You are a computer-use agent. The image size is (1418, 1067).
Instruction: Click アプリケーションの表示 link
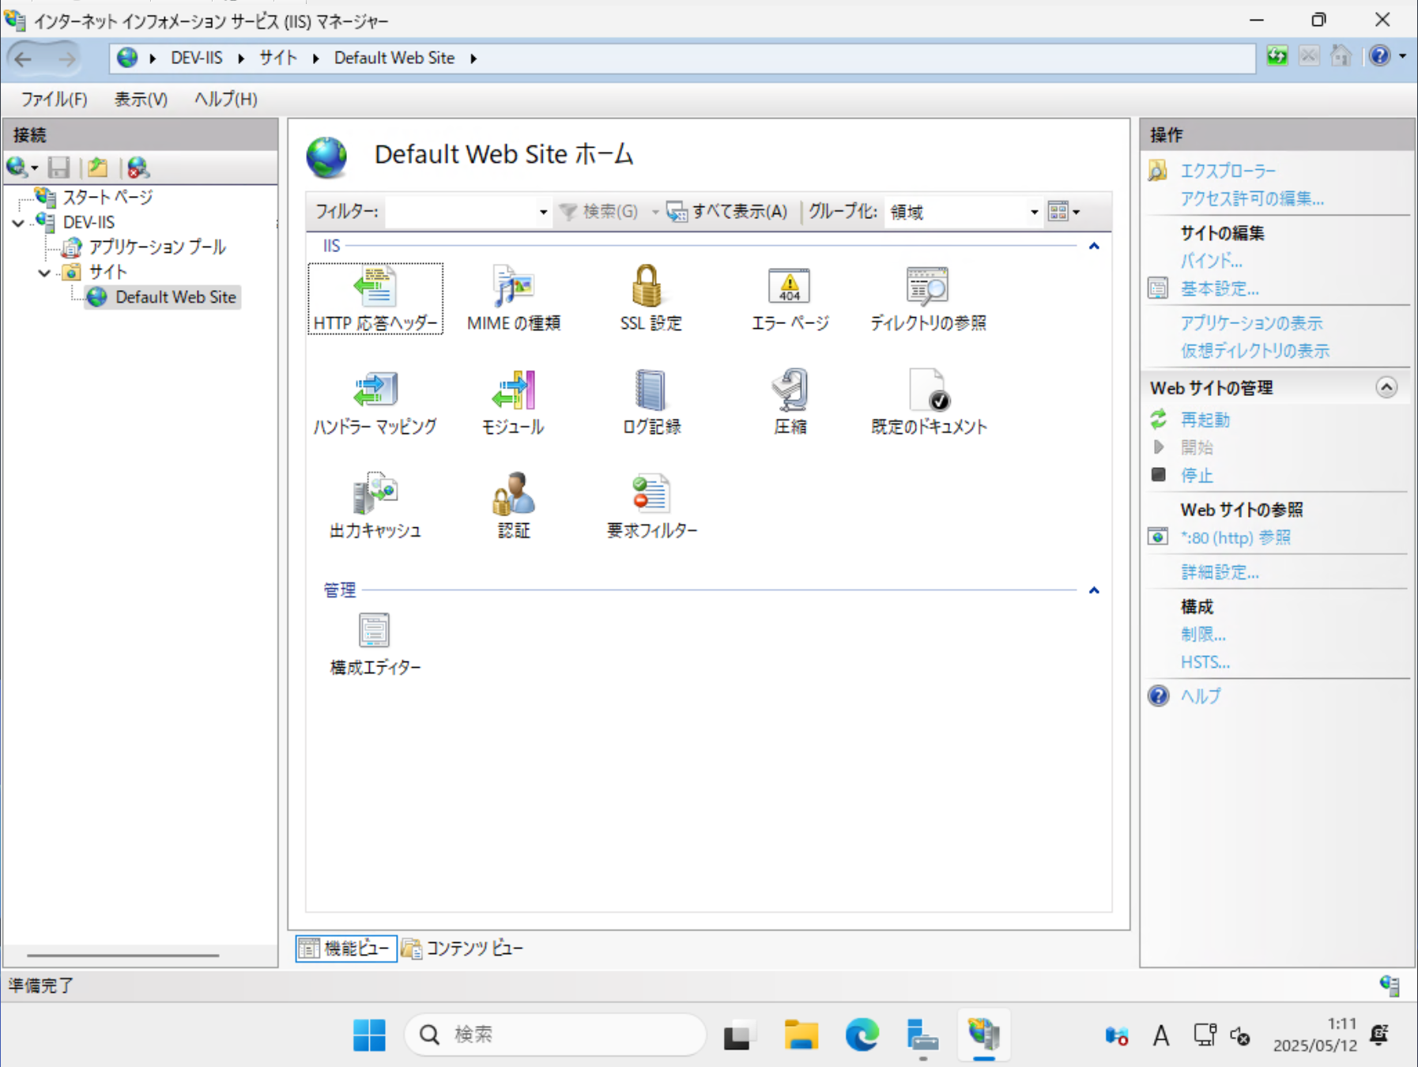pyautogui.click(x=1251, y=322)
